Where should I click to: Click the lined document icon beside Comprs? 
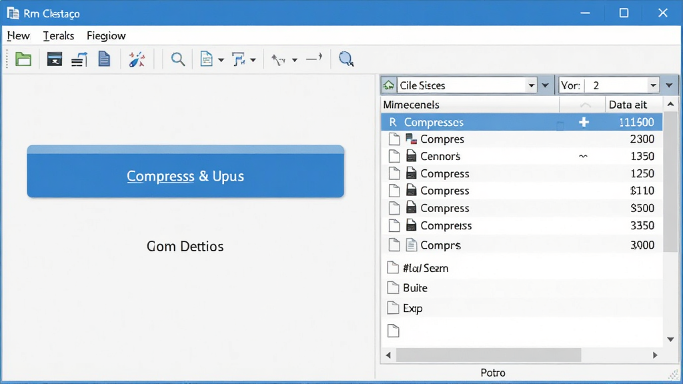coord(411,245)
